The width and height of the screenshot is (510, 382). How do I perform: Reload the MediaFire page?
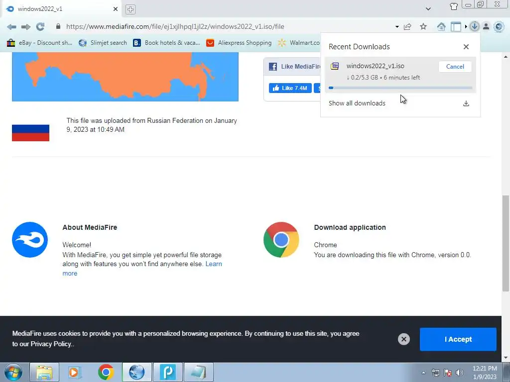click(x=40, y=27)
